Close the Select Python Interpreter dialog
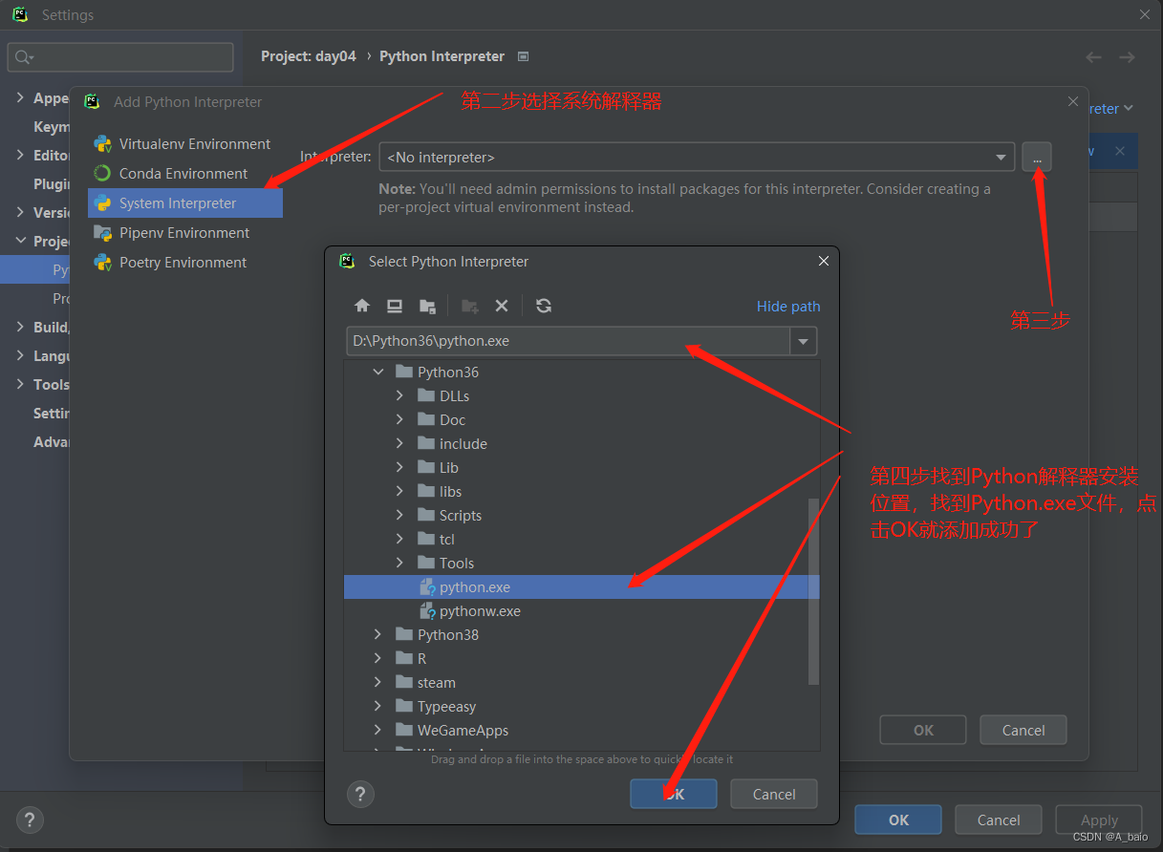 824,261
